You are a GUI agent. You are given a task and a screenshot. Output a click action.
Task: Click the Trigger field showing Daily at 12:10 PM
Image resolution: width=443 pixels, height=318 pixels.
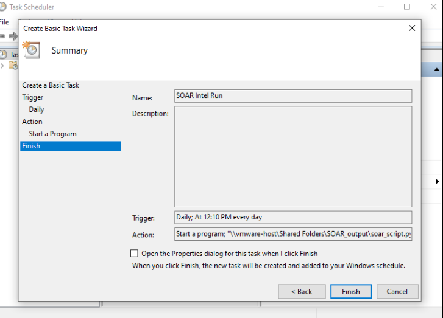pos(293,217)
